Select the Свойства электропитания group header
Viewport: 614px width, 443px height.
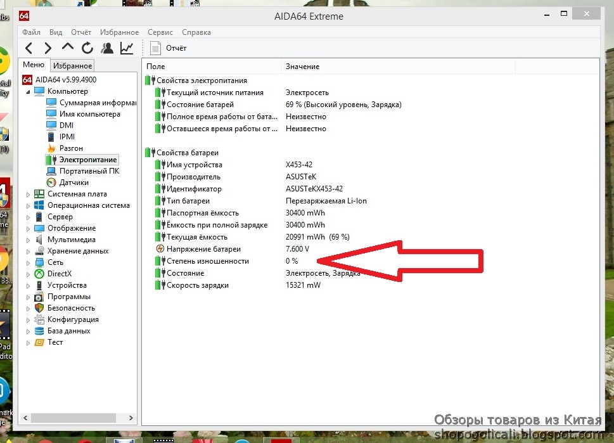click(x=196, y=80)
